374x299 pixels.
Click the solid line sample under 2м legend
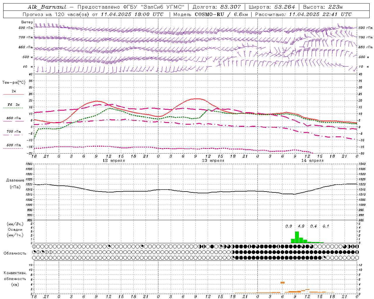coord(13,94)
